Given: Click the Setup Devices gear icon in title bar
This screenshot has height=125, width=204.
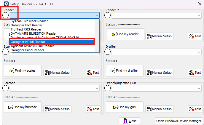Looking at the screenshot, I should [6, 4].
